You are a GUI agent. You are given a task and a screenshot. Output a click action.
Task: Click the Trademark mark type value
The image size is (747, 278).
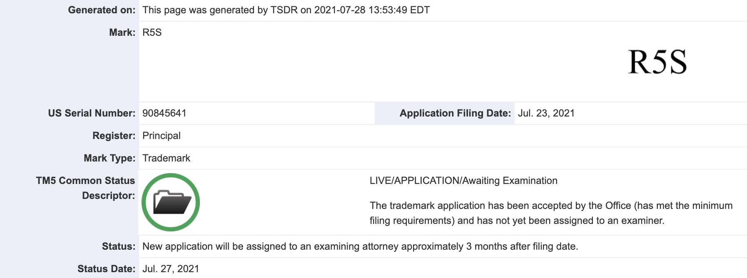point(166,158)
